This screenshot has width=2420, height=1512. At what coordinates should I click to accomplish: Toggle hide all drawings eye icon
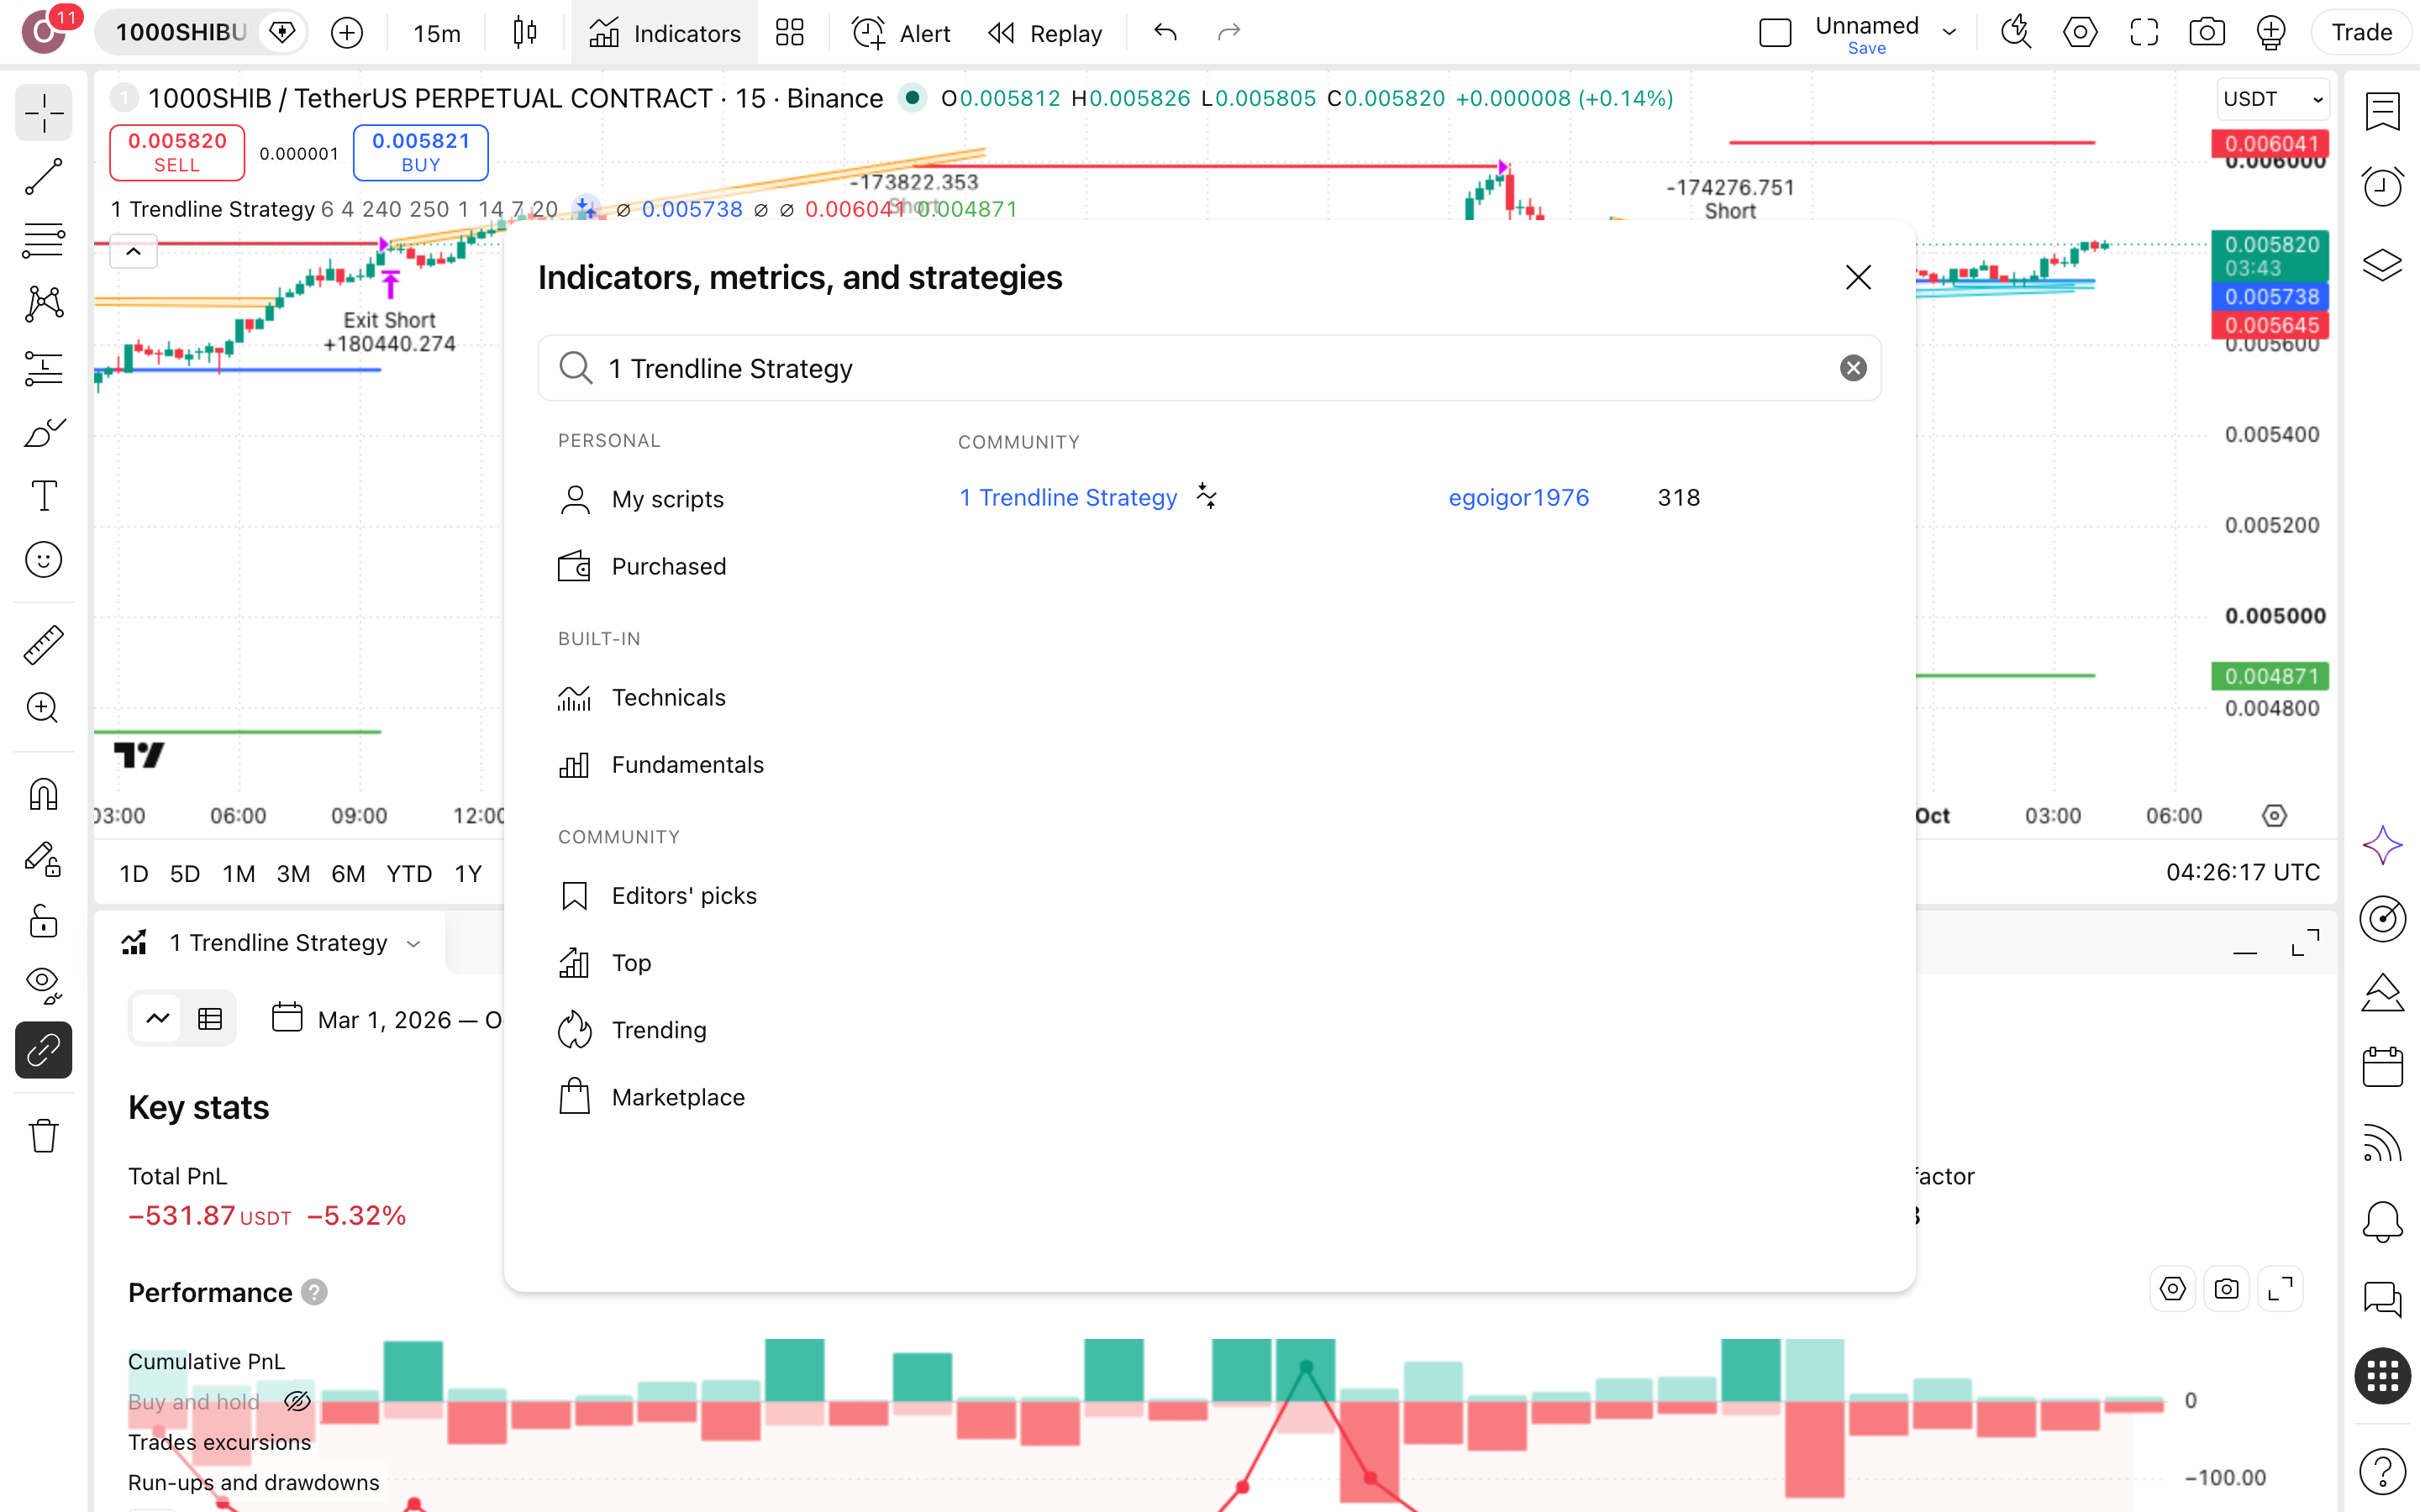click(x=43, y=985)
